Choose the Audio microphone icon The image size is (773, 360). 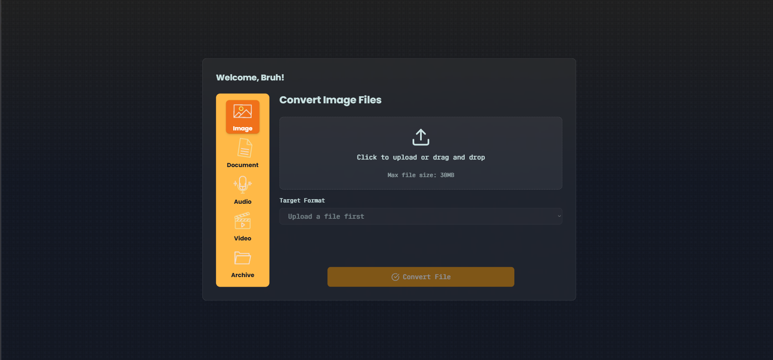[x=242, y=185]
